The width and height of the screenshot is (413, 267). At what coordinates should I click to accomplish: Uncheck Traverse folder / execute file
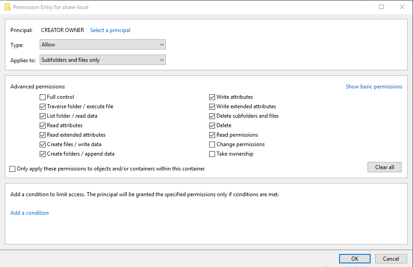coord(43,106)
